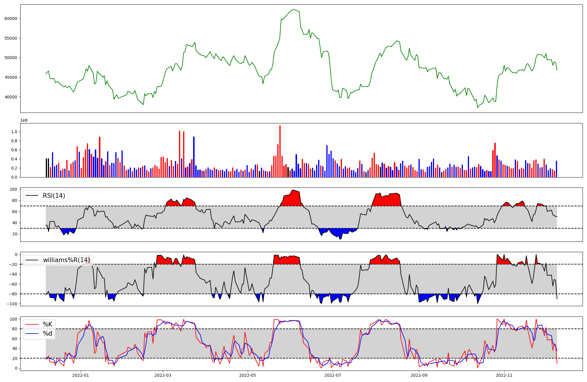Click the 2022-01 x-axis tick label
Image resolution: width=587 pixels, height=382 pixels.
tap(81, 375)
